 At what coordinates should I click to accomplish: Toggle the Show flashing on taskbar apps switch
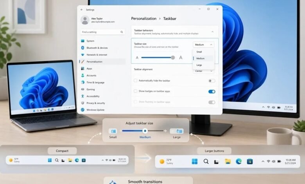212,102
